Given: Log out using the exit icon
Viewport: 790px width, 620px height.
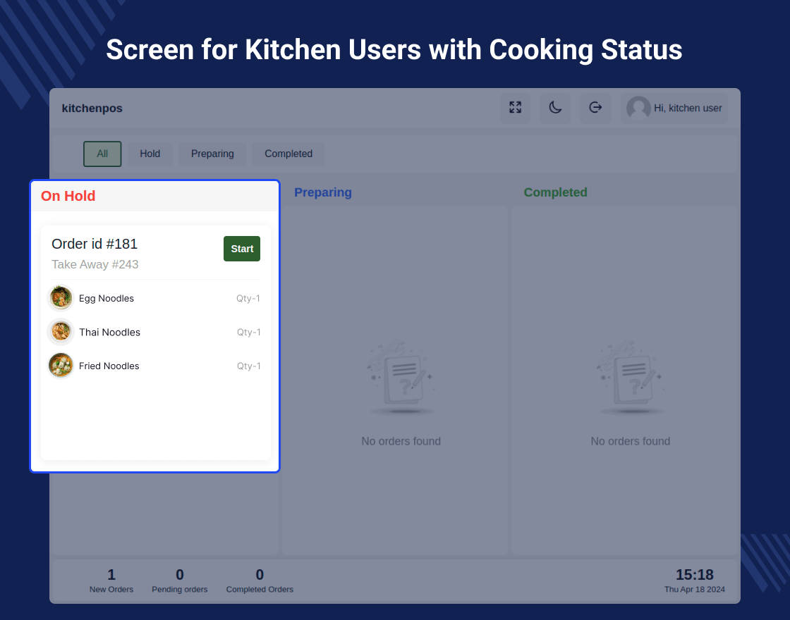Looking at the screenshot, I should (595, 108).
